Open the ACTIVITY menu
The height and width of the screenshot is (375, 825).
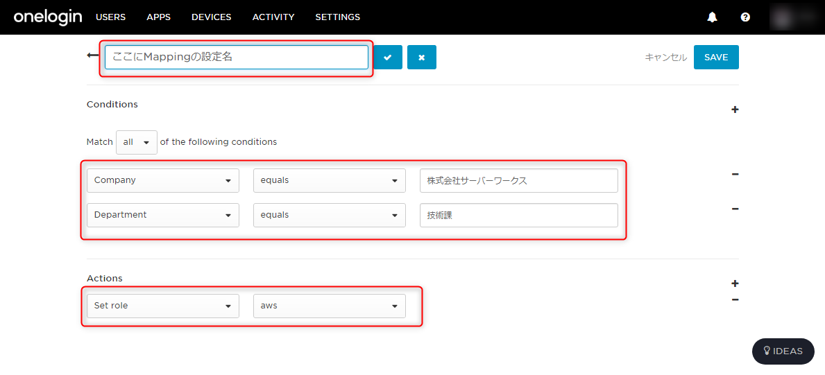273,17
